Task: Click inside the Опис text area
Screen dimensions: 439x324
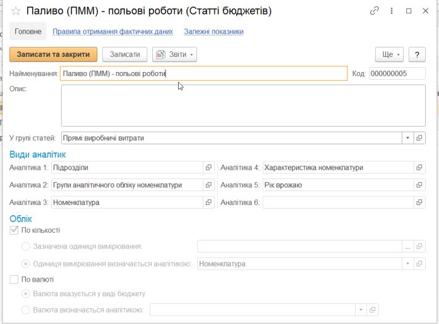Action: click(x=243, y=106)
